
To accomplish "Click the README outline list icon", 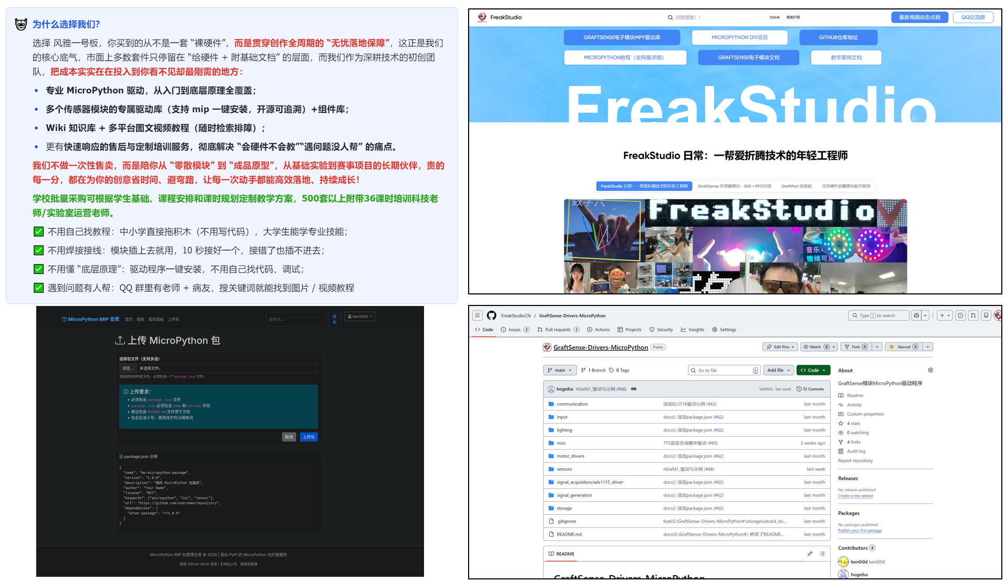I will [822, 554].
